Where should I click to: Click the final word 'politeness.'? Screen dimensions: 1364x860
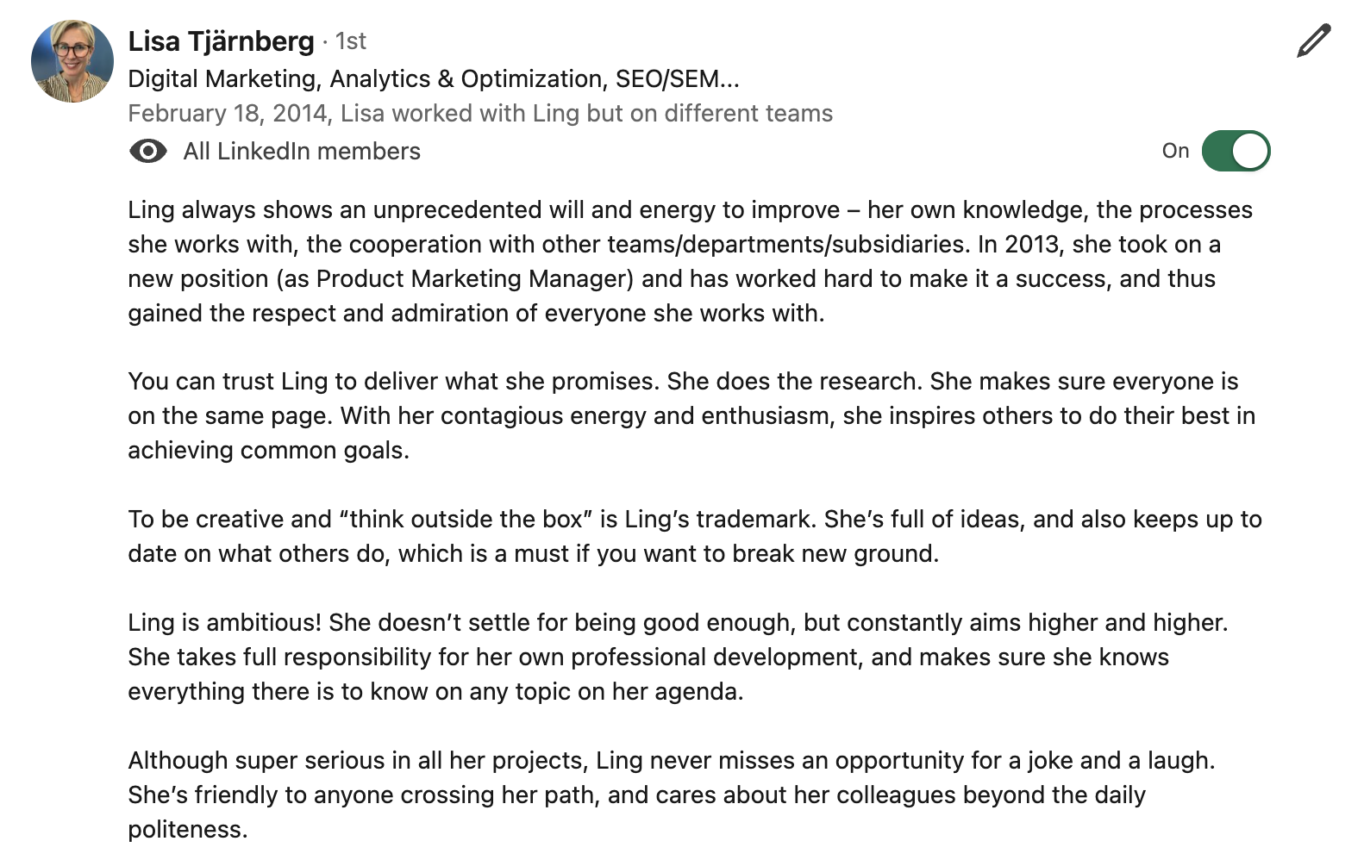click(x=188, y=830)
